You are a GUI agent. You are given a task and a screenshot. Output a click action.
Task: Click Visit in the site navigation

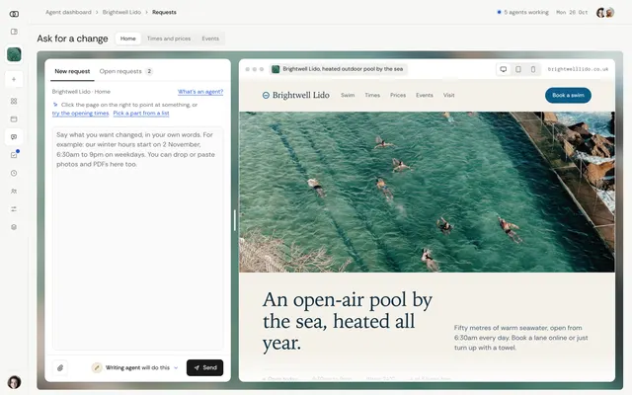[x=449, y=95]
